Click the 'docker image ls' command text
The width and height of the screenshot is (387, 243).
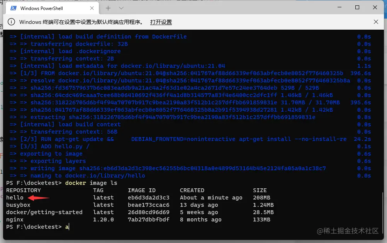pyautogui.click(x=91, y=183)
